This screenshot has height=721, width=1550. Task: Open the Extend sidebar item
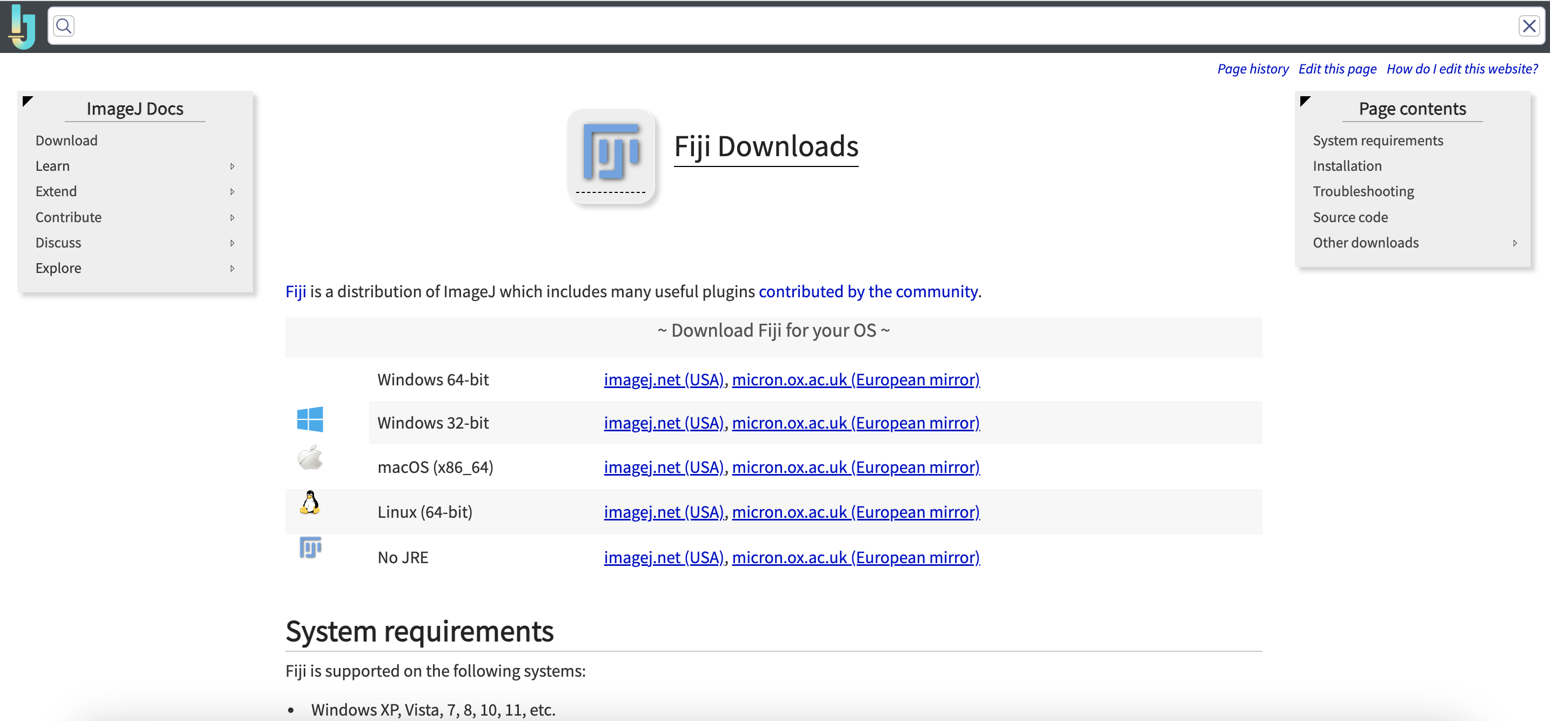56,191
